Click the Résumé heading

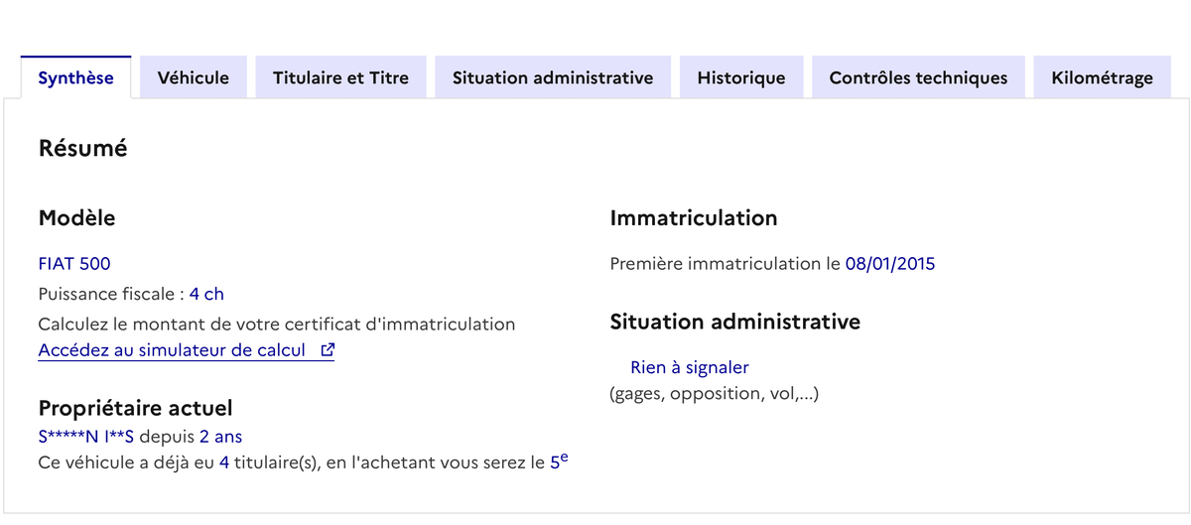click(82, 149)
